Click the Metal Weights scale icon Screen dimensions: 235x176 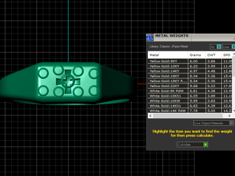tap(150, 38)
